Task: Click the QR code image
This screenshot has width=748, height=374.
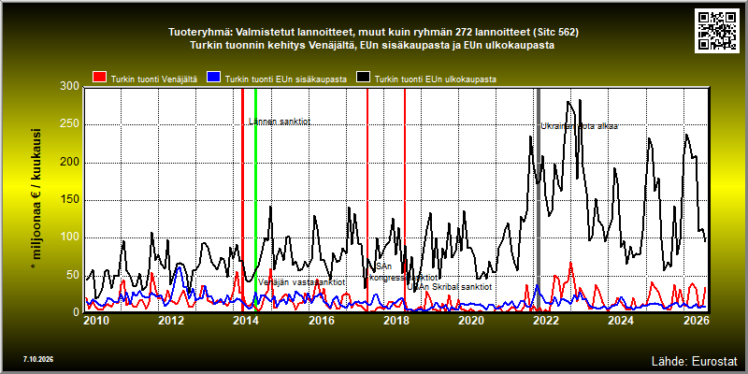Action: (718, 30)
